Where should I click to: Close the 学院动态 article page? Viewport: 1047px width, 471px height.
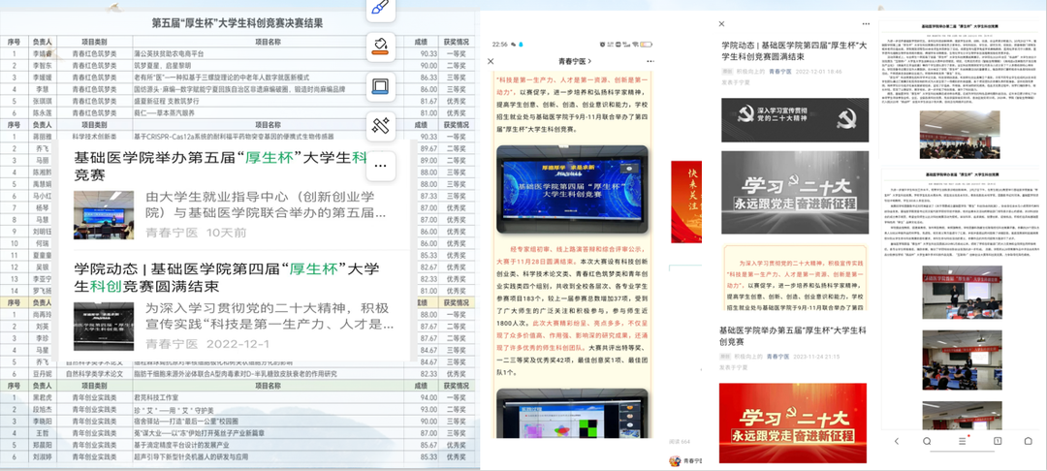723,22
